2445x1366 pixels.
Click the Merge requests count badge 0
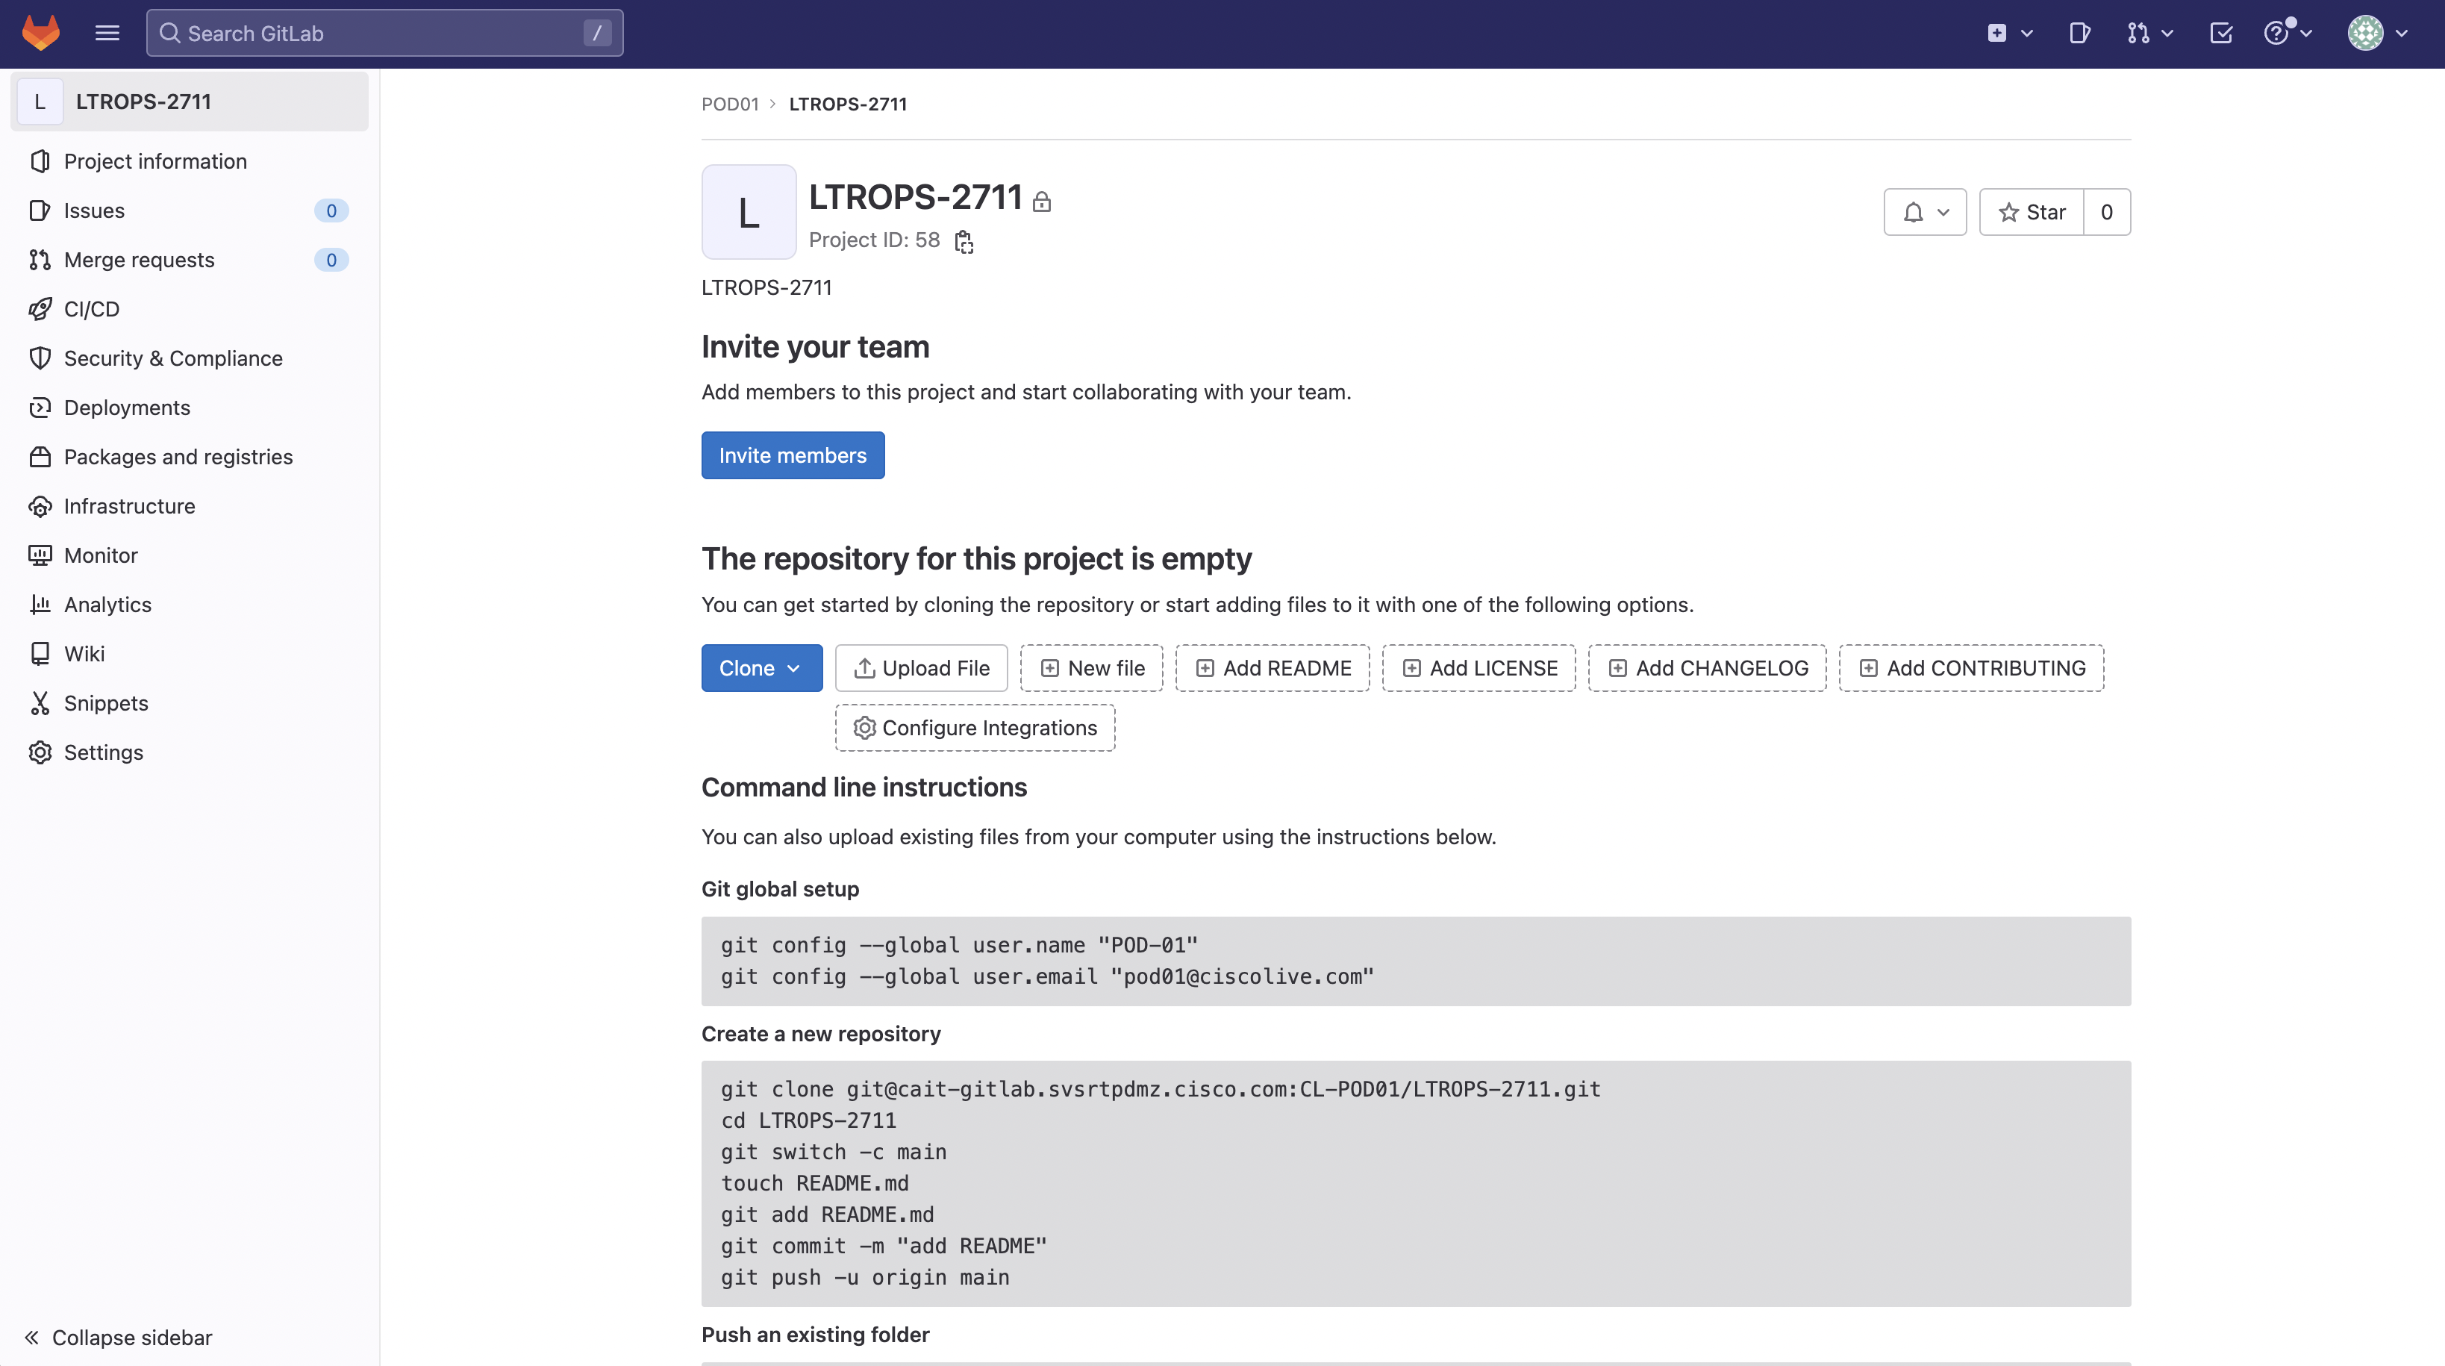tap(331, 260)
